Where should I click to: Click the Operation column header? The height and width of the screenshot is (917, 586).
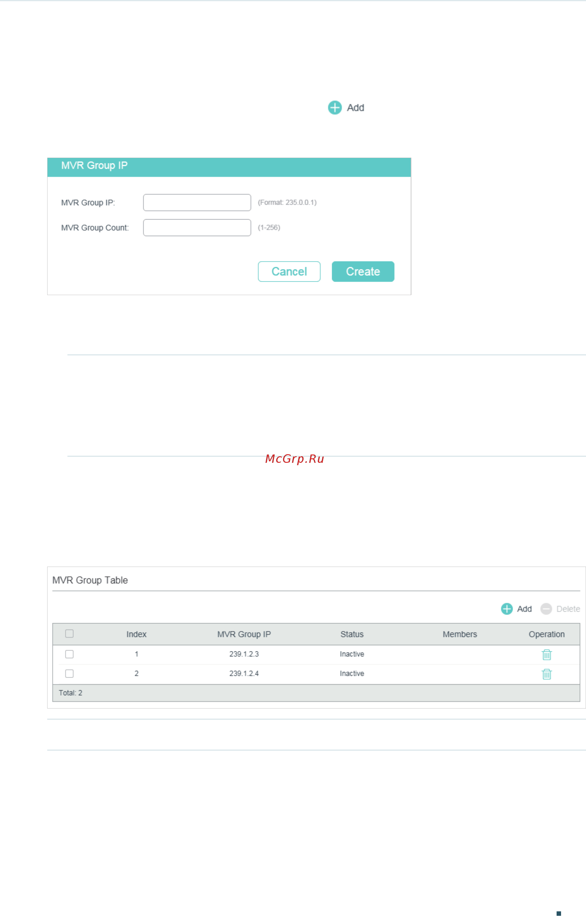(x=547, y=635)
